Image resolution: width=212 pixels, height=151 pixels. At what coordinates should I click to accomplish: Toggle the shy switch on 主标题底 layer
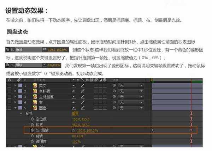coord(73,97)
